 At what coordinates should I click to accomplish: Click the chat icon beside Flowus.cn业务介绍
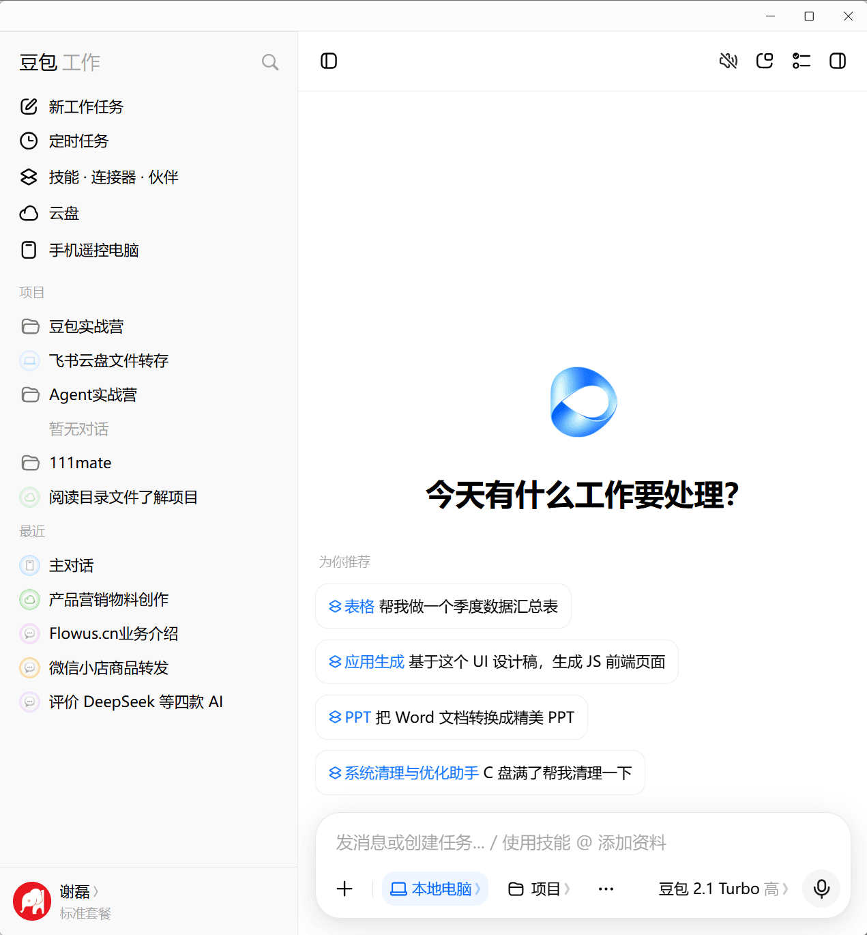point(29,633)
